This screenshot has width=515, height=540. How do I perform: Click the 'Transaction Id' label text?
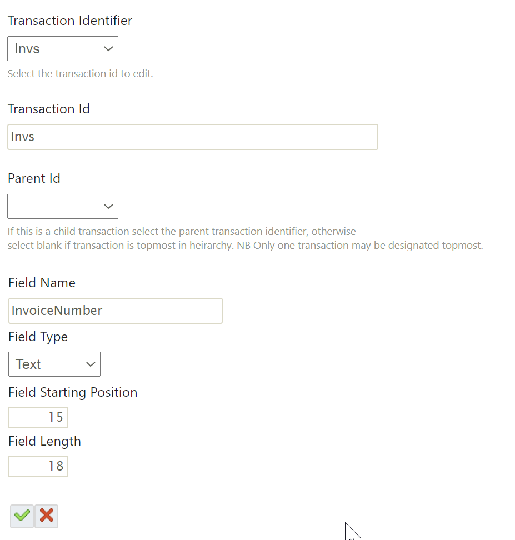click(49, 109)
